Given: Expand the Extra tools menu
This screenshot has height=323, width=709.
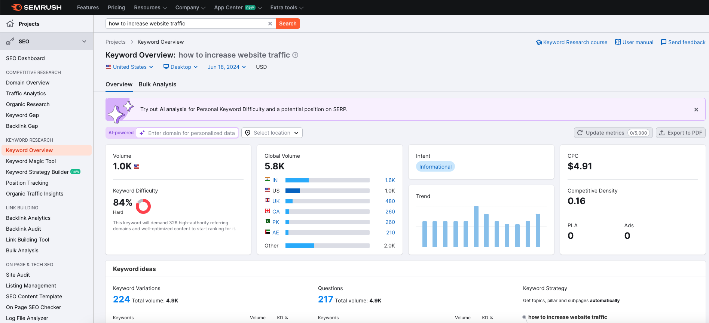Looking at the screenshot, I should pos(287,7).
